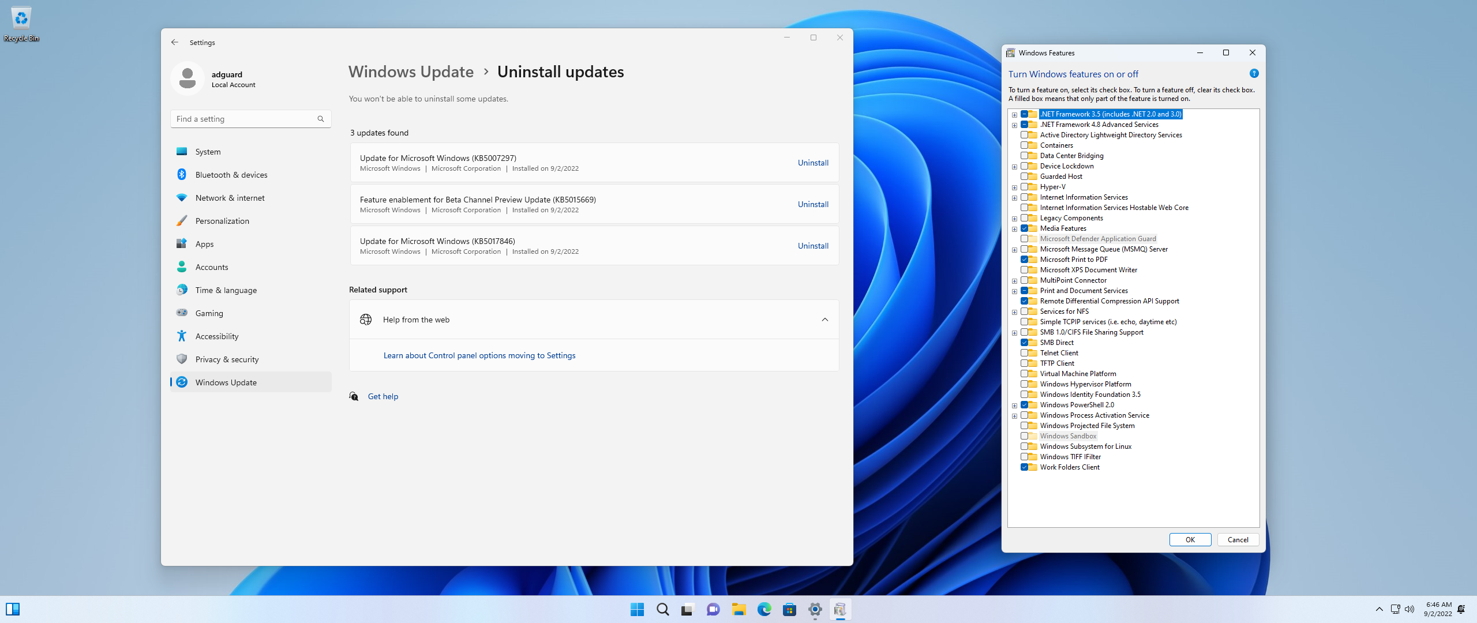Expand Internet Information Services node
Image resolution: width=1477 pixels, height=623 pixels.
click(x=1014, y=198)
